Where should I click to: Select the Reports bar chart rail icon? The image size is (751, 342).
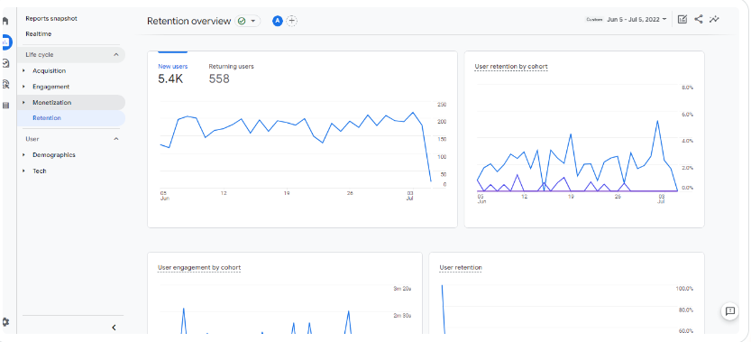5,42
